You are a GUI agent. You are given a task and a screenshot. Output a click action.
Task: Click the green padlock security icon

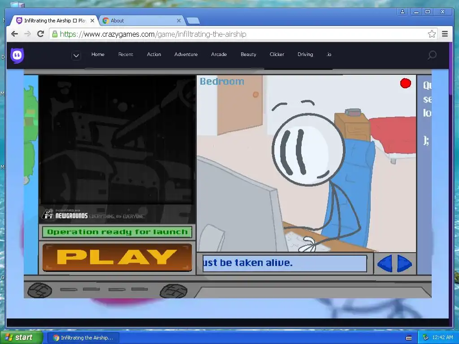coord(55,34)
